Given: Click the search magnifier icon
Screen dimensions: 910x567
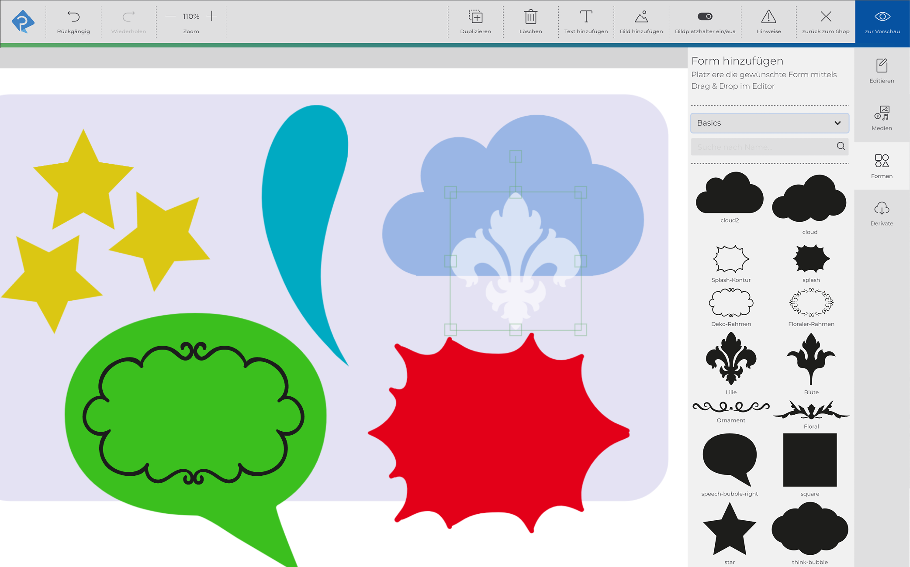Looking at the screenshot, I should coord(841,146).
